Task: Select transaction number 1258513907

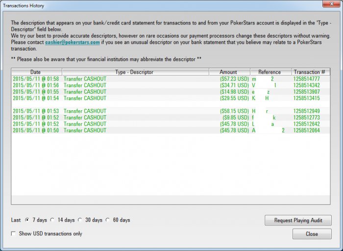Action: pyautogui.click(x=306, y=92)
